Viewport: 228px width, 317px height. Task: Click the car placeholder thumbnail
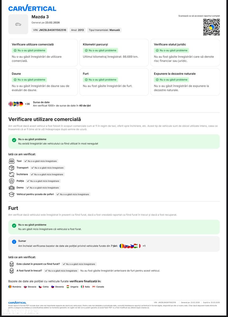pos(18,24)
